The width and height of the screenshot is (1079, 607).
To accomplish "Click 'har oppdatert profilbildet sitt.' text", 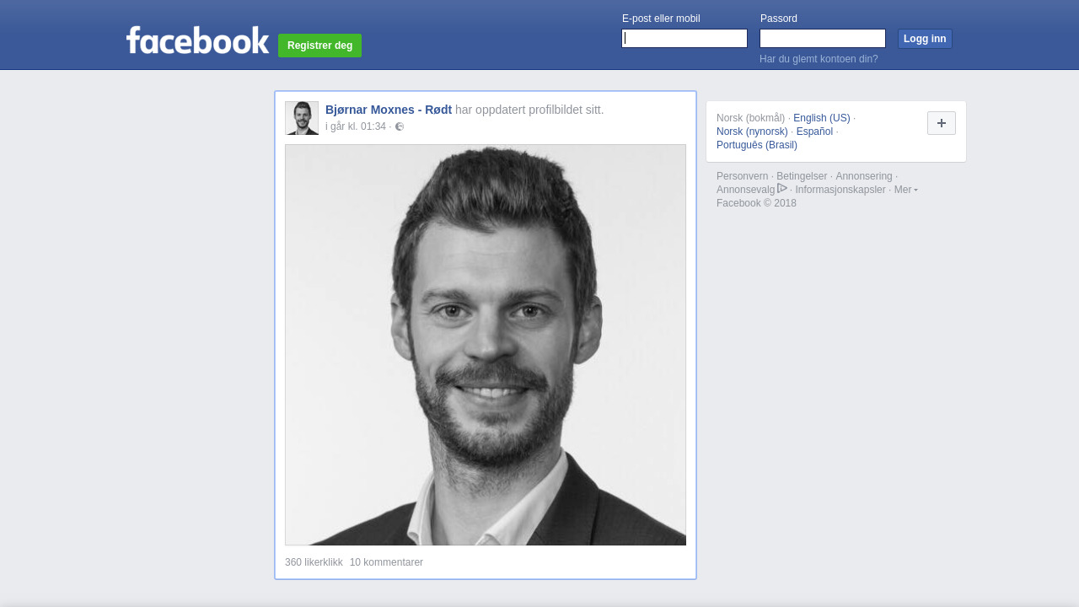I will 529,110.
